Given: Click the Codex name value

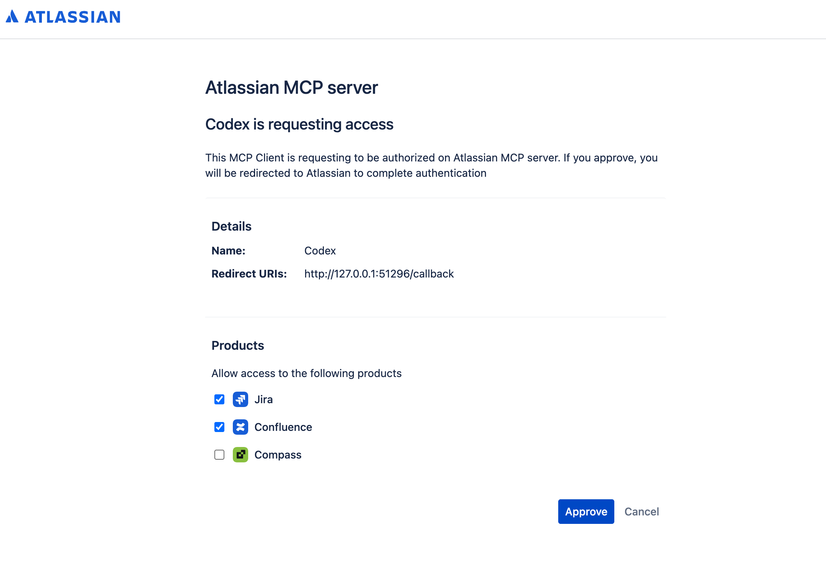Looking at the screenshot, I should 320,251.
